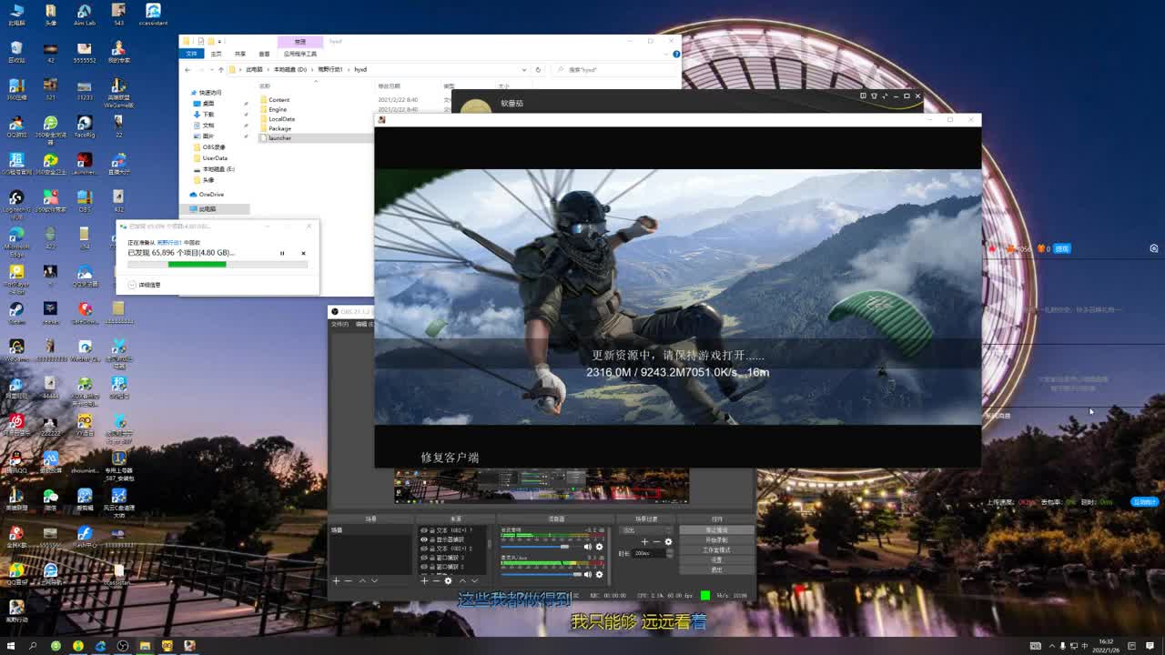Viewport: 1165px width, 655px height.
Task: Refresh the Explorer address bar
Action: (x=538, y=69)
